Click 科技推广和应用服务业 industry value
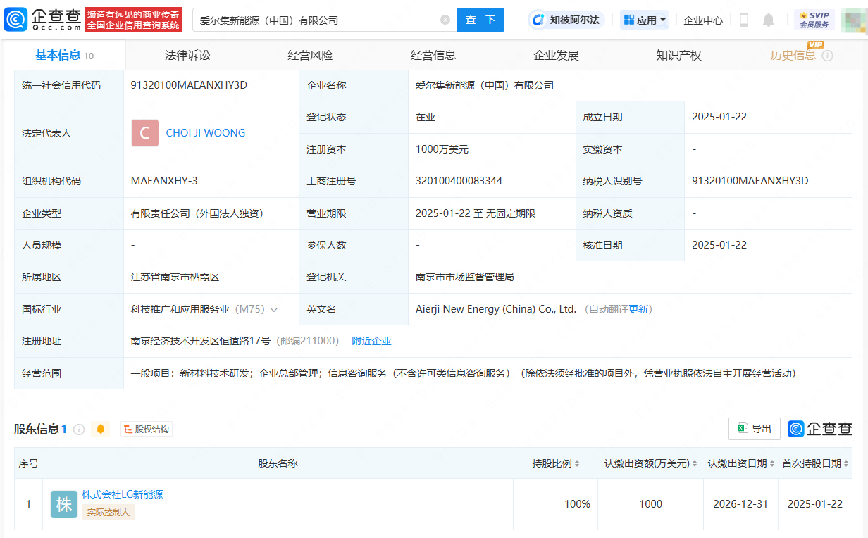 [x=180, y=309]
